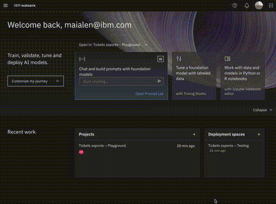Open the user profile avatar
This screenshot has height=204, width=276.
tap(259, 6)
